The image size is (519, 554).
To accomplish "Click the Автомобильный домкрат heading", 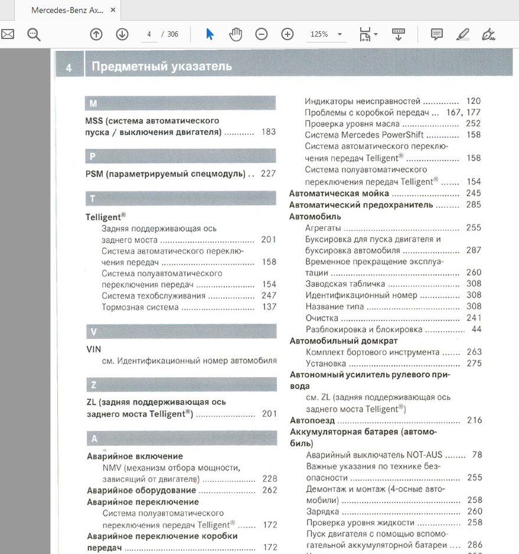I will pos(344,341).
